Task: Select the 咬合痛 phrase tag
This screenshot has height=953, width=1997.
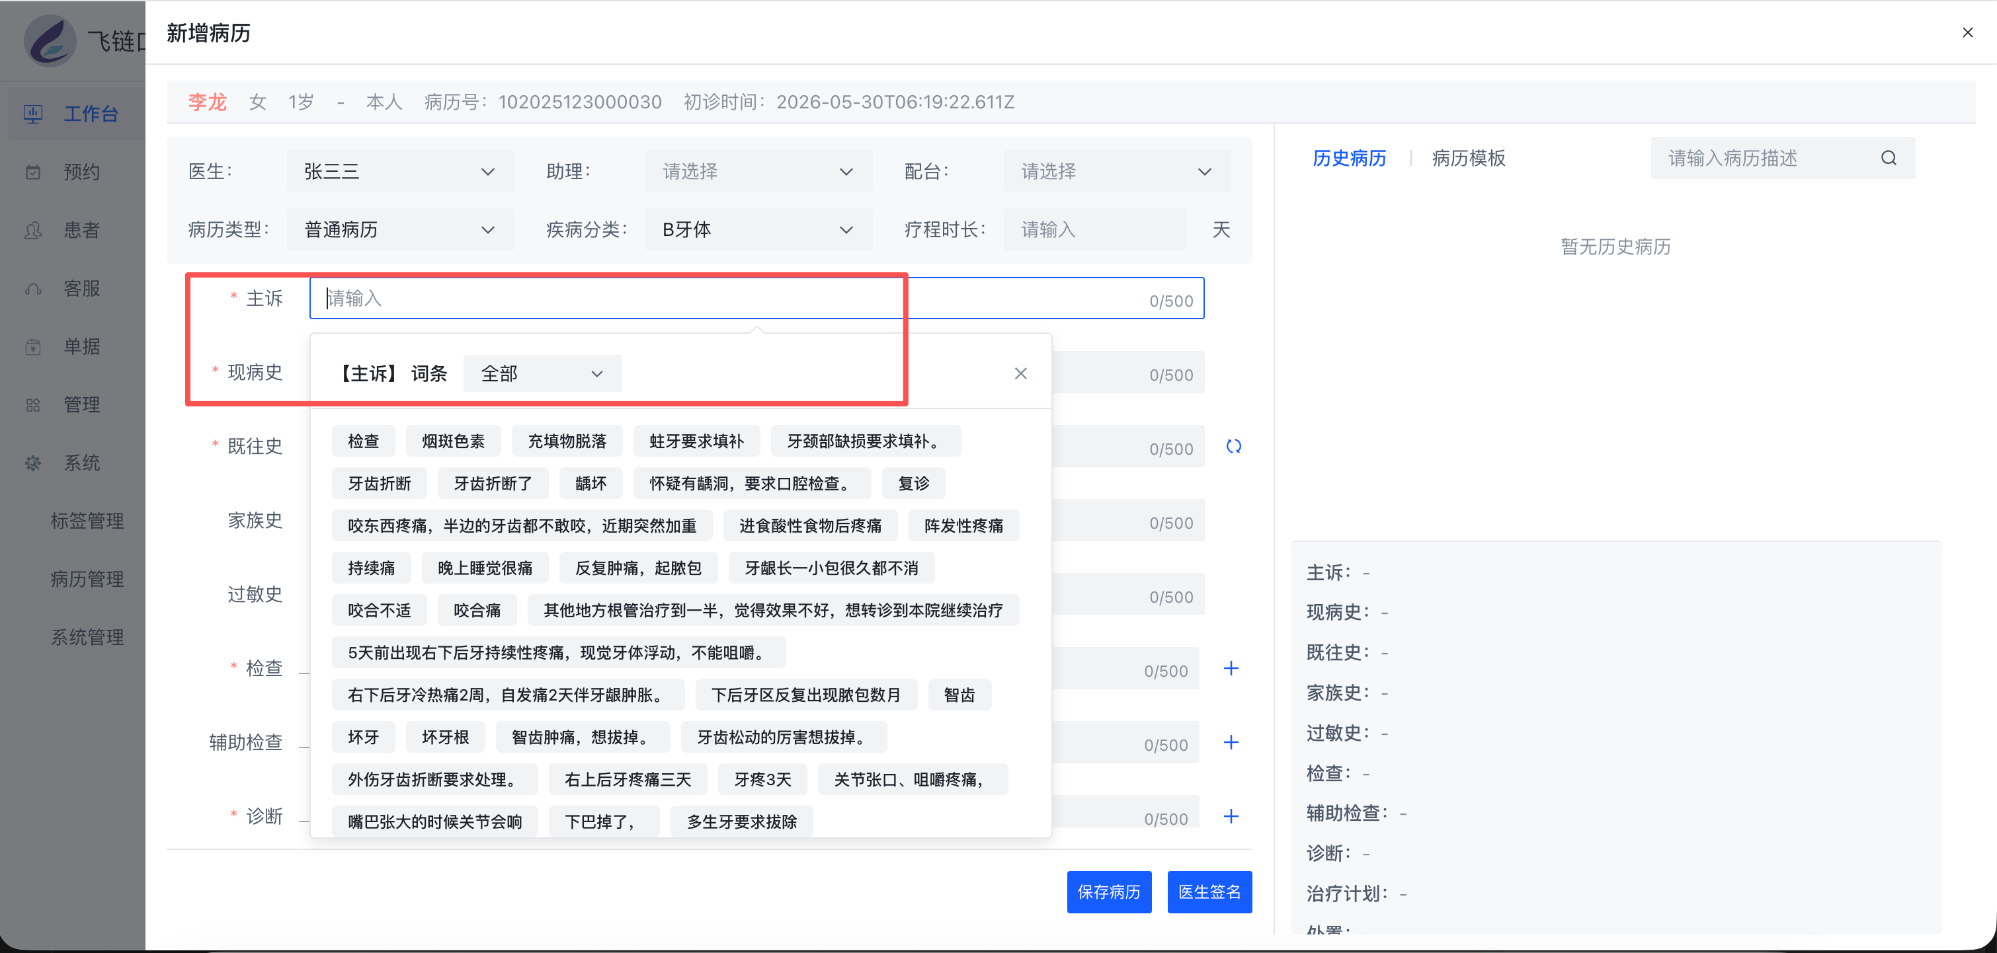Action: (477, 610)
